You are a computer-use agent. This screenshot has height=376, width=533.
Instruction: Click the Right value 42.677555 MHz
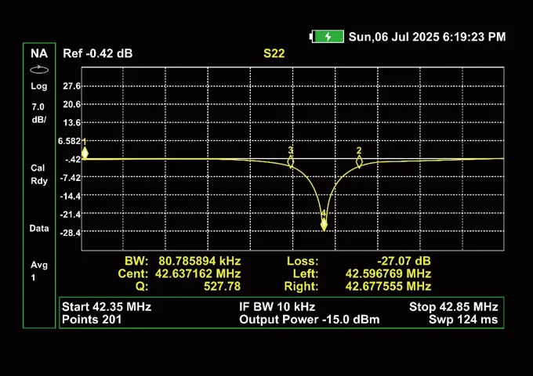pos(388,287)
